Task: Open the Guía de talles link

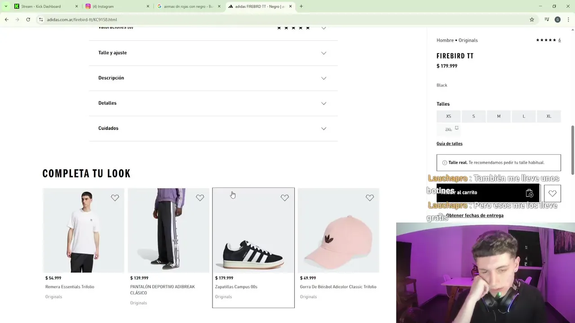Action: [x=449, y=144]
